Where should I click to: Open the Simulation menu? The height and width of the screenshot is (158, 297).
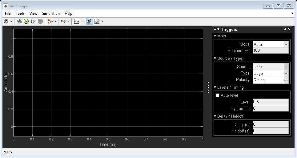[51, 14]
